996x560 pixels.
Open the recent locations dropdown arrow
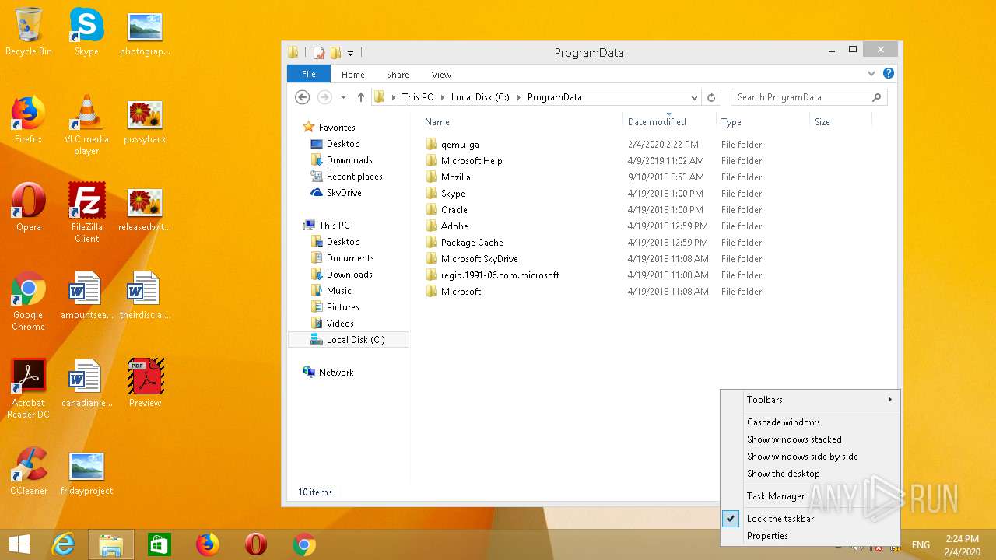point(343,97)
